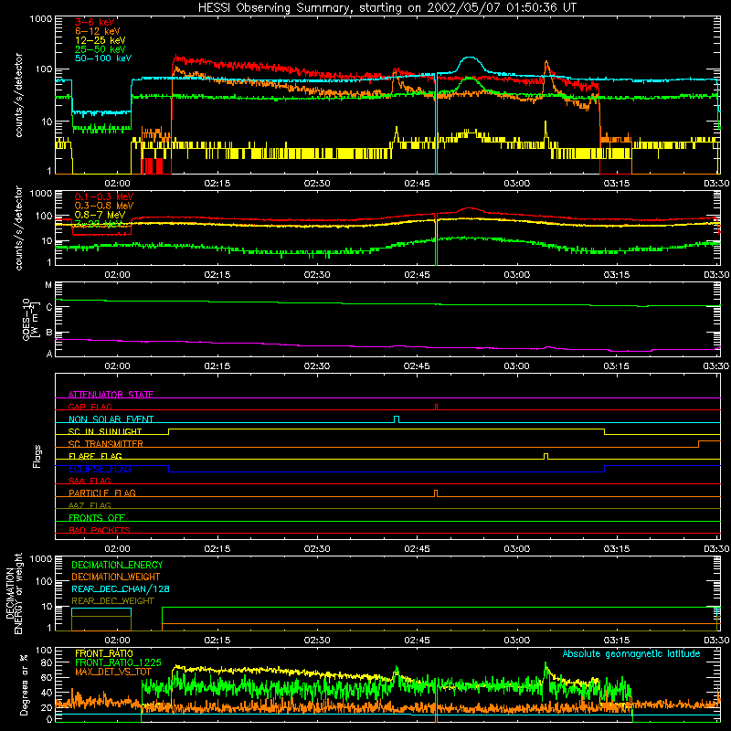The width and height of the screenshot is (731, 731).
Task: Click the HESSI Observing Summary plot title
Action: 387,8
